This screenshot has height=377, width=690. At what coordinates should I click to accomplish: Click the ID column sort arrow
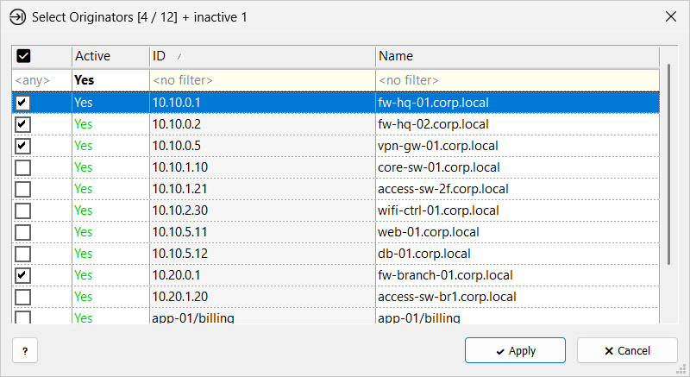point(180,56)
